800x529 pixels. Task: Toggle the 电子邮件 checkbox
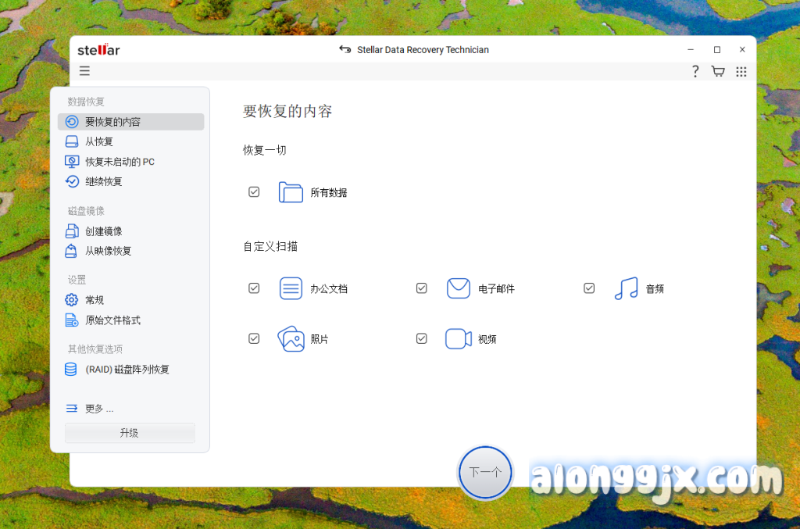point(422,288)
